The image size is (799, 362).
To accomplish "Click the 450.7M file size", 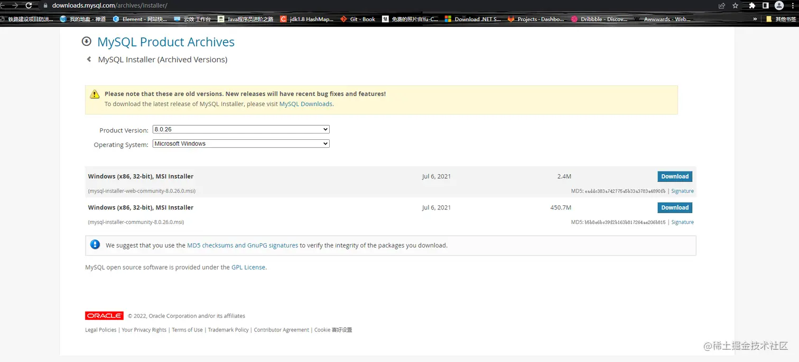I will [561, 207].
